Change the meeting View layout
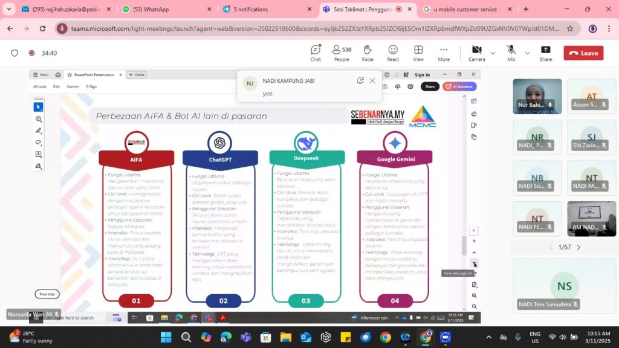The height and width of the screenshot is (348, 619). pyautogui.click(x=418, y=53)
